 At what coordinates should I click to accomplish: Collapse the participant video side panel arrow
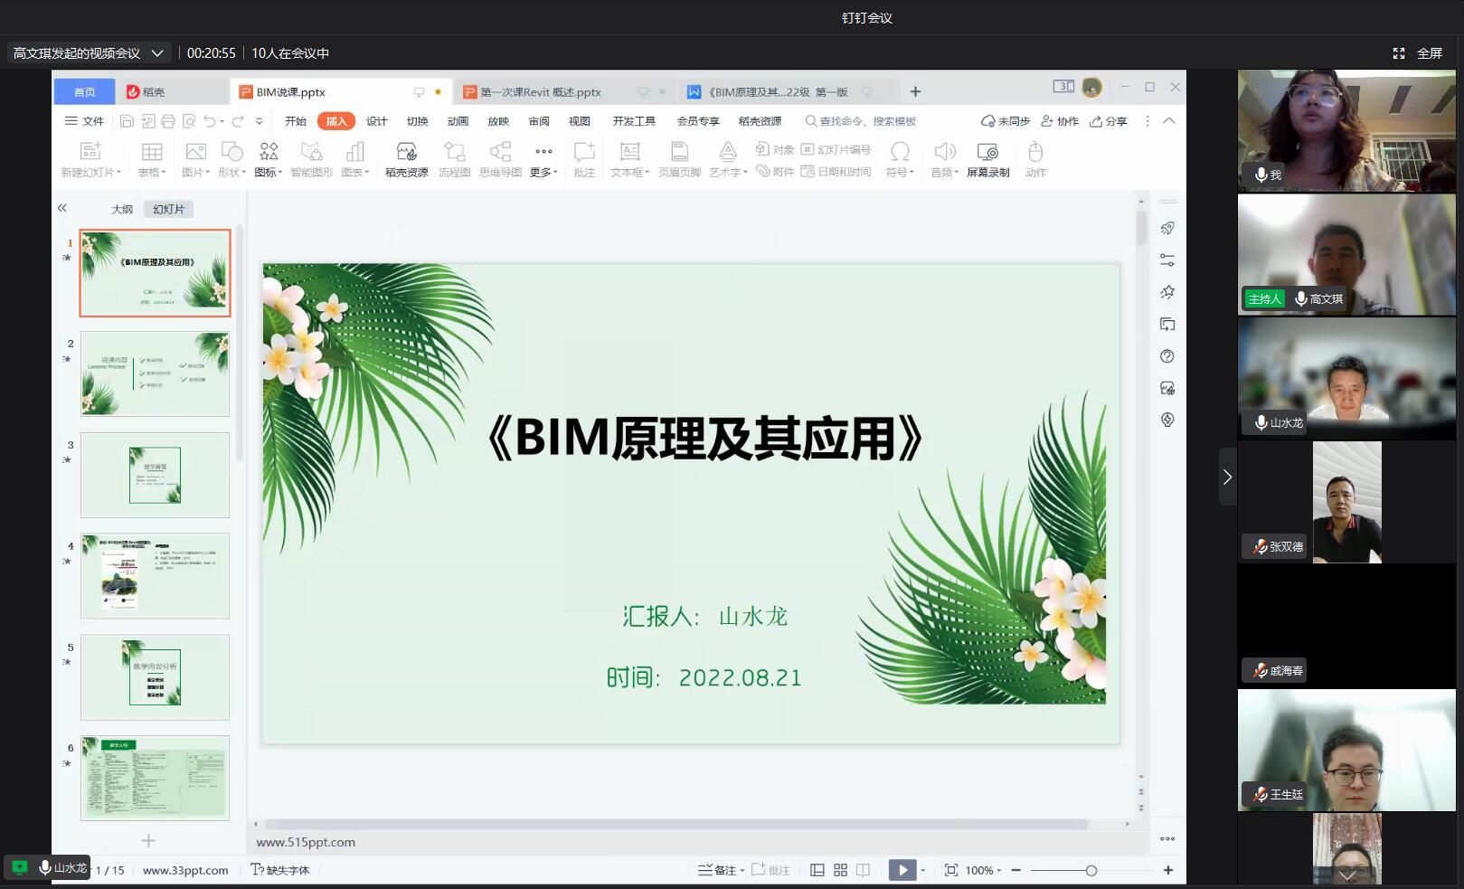click(1227, 477)
